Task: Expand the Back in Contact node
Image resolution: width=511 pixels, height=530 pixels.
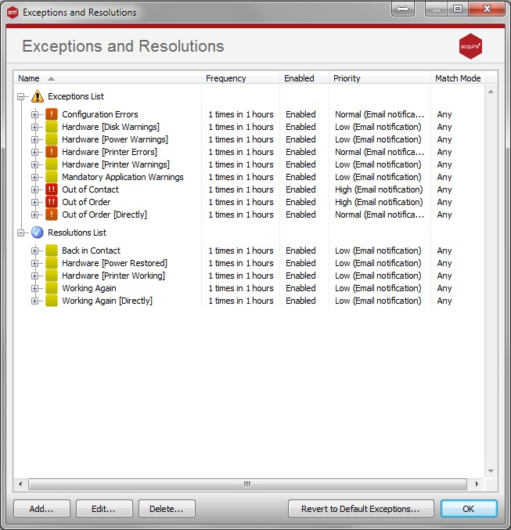Action: pyautogui.click(x=34, y=251)
